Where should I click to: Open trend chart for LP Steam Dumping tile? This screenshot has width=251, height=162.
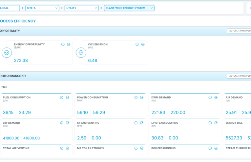click(x=216, y=123)
